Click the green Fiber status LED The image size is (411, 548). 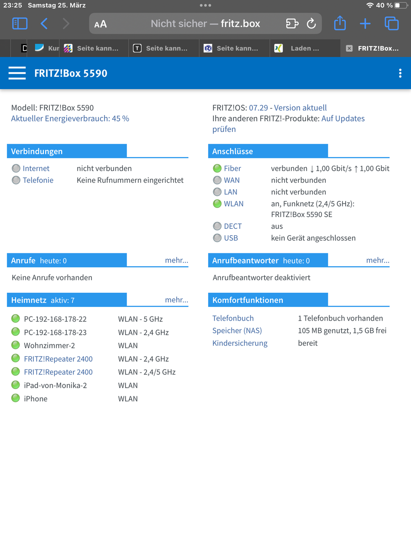(217, 169)
